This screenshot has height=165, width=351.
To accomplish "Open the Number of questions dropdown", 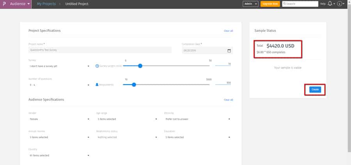I will (59, 85).
